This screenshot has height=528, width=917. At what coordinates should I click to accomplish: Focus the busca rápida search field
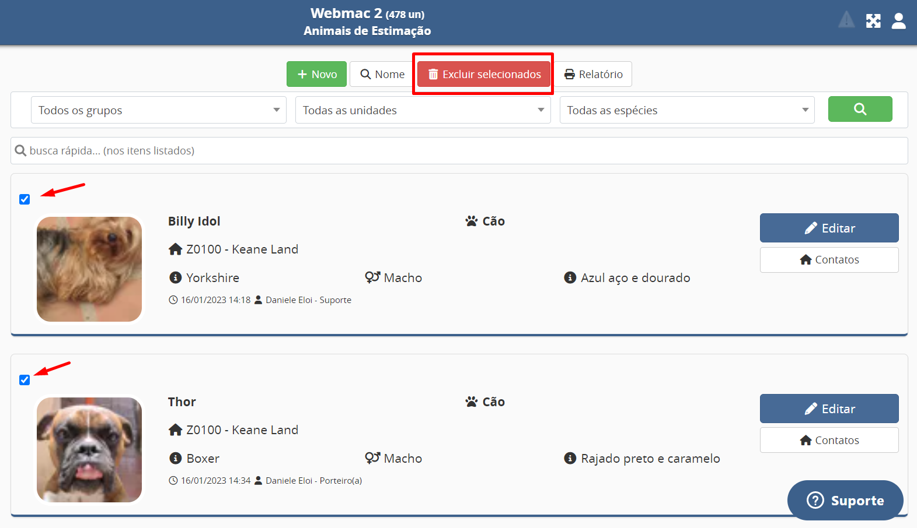tap(459, 151)
